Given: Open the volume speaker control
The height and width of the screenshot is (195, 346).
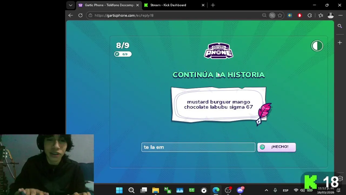Looking at the screenshot, I should pyautogui.click(x=302, y=190).
